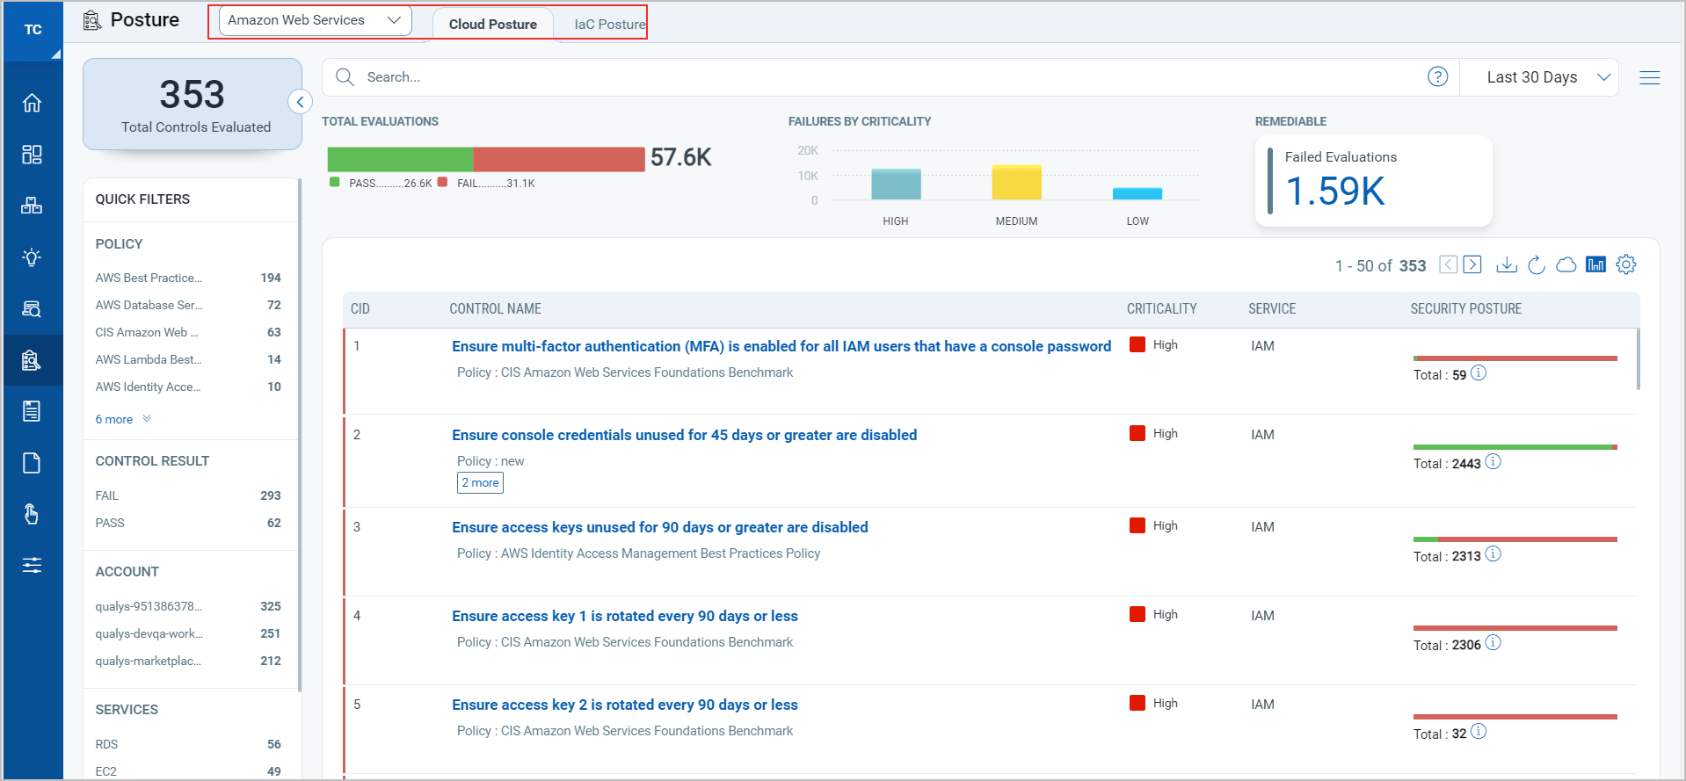The width and height of the screenshot is (1686, 781).
Task: Click info icon next to Total 32
Action: [x=1479, y=732]
